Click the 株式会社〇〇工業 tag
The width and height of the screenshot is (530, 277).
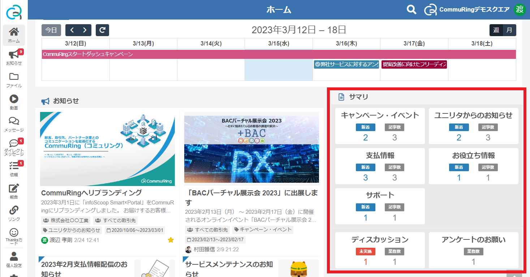click(66, 220)
